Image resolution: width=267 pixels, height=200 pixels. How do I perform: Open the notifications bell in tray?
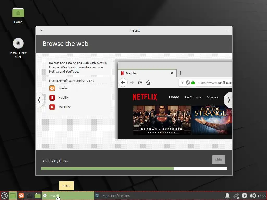tap(227, 196)
